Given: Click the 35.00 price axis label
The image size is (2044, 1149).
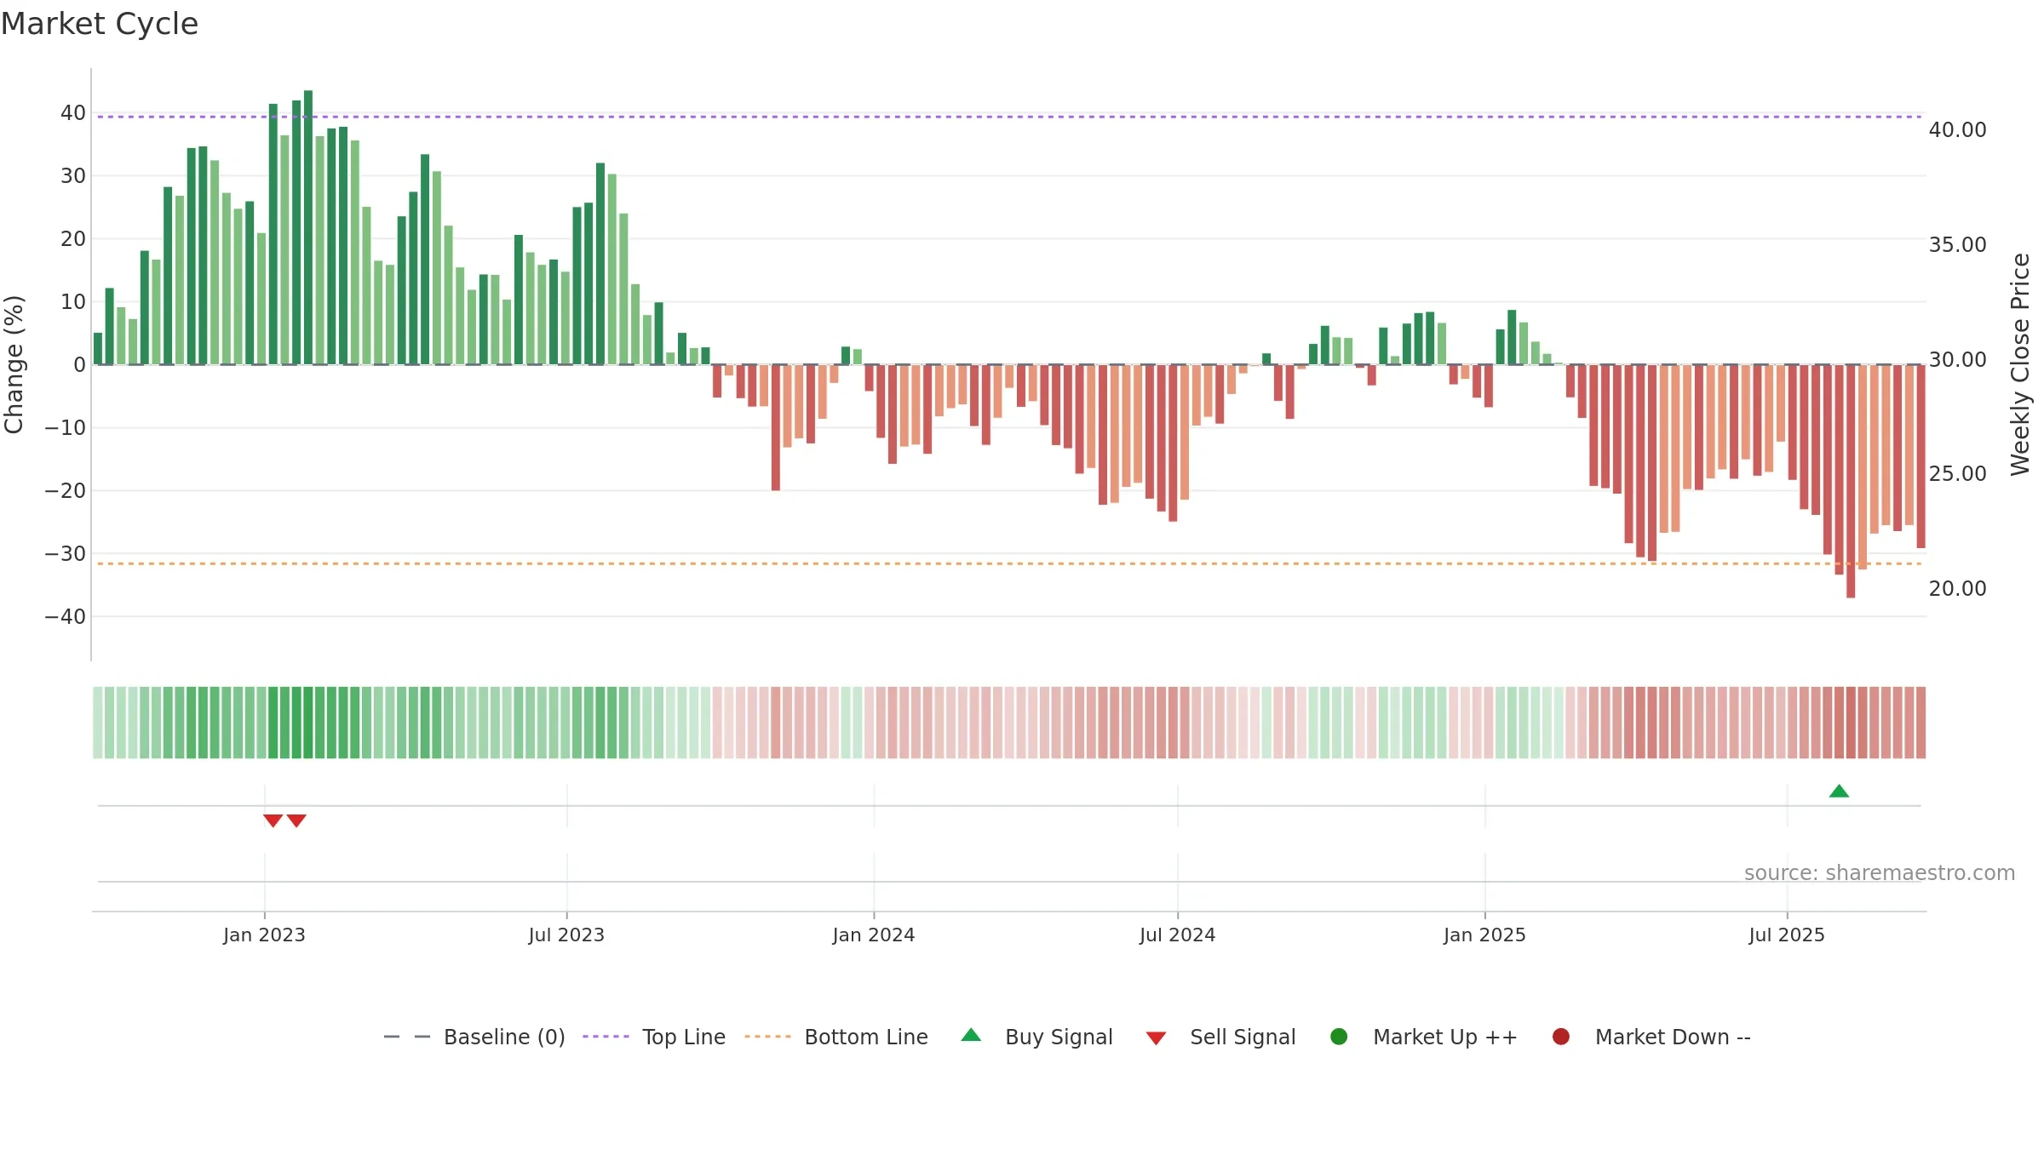Looking at the screenshot, I should [x=1957, y=244].
